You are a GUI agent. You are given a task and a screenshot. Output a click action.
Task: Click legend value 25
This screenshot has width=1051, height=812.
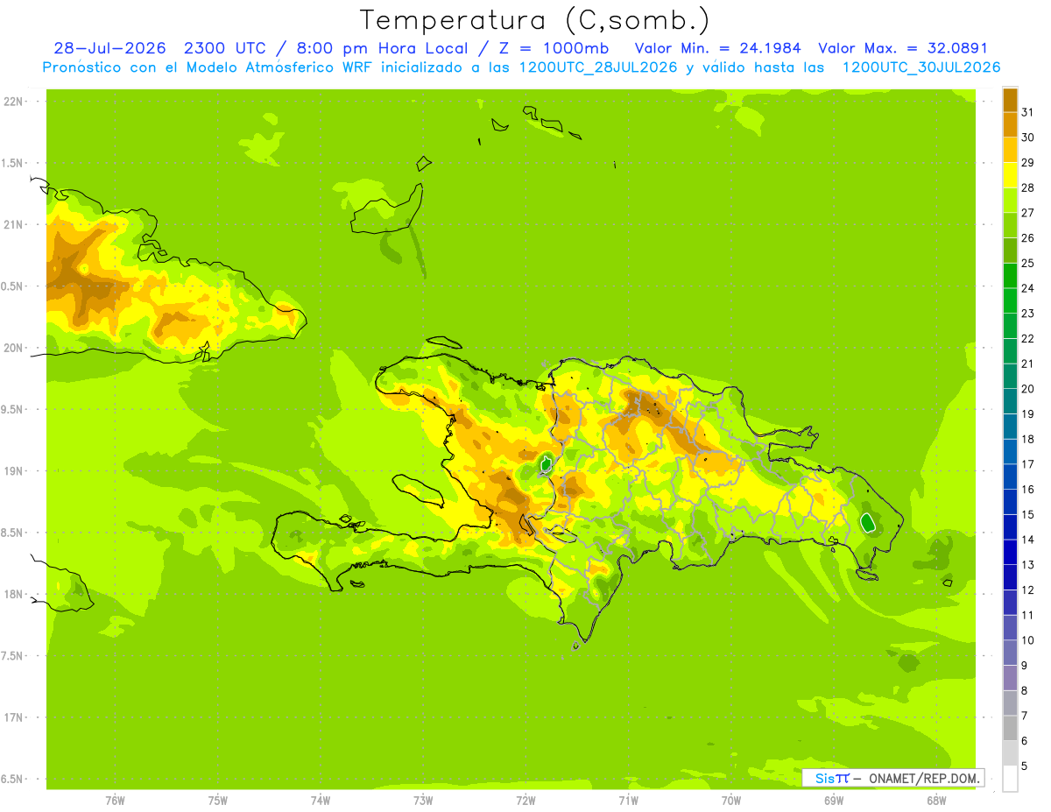[x=1027, y=263]
